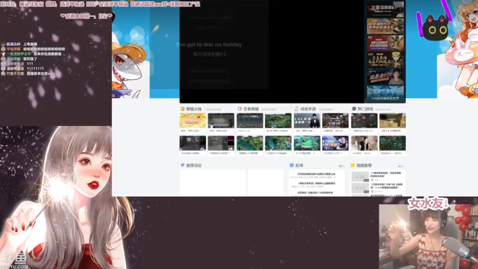The image size is (478, 269).
Task: Open second top-row green map stream under 王者荣耀
Action: [x=278, y=121]
